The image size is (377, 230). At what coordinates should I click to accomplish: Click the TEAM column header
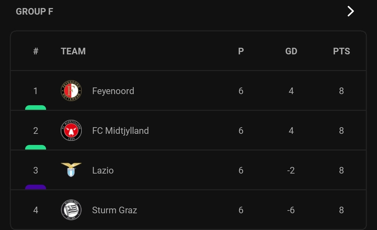tap(73, 51)
